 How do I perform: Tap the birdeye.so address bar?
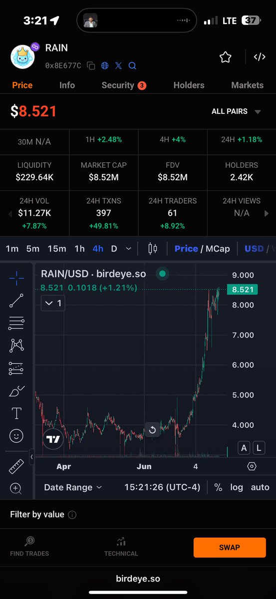tap(138, 579)
